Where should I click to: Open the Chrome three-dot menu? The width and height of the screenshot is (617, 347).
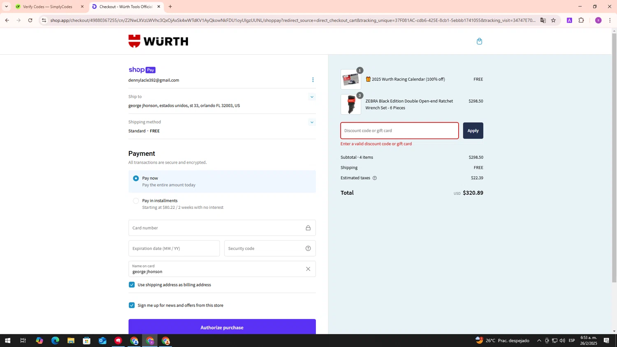coord(610,20)
